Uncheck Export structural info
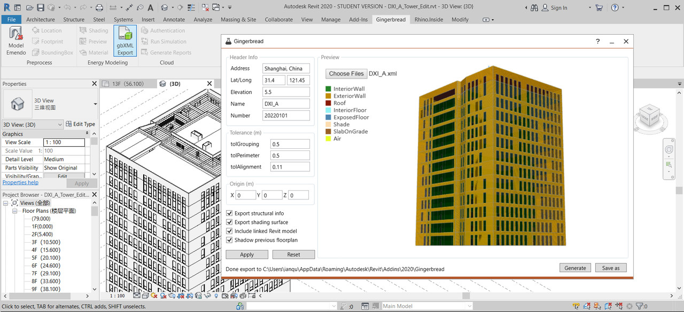The height and width of the screenshot is (312, 684). 230,213
